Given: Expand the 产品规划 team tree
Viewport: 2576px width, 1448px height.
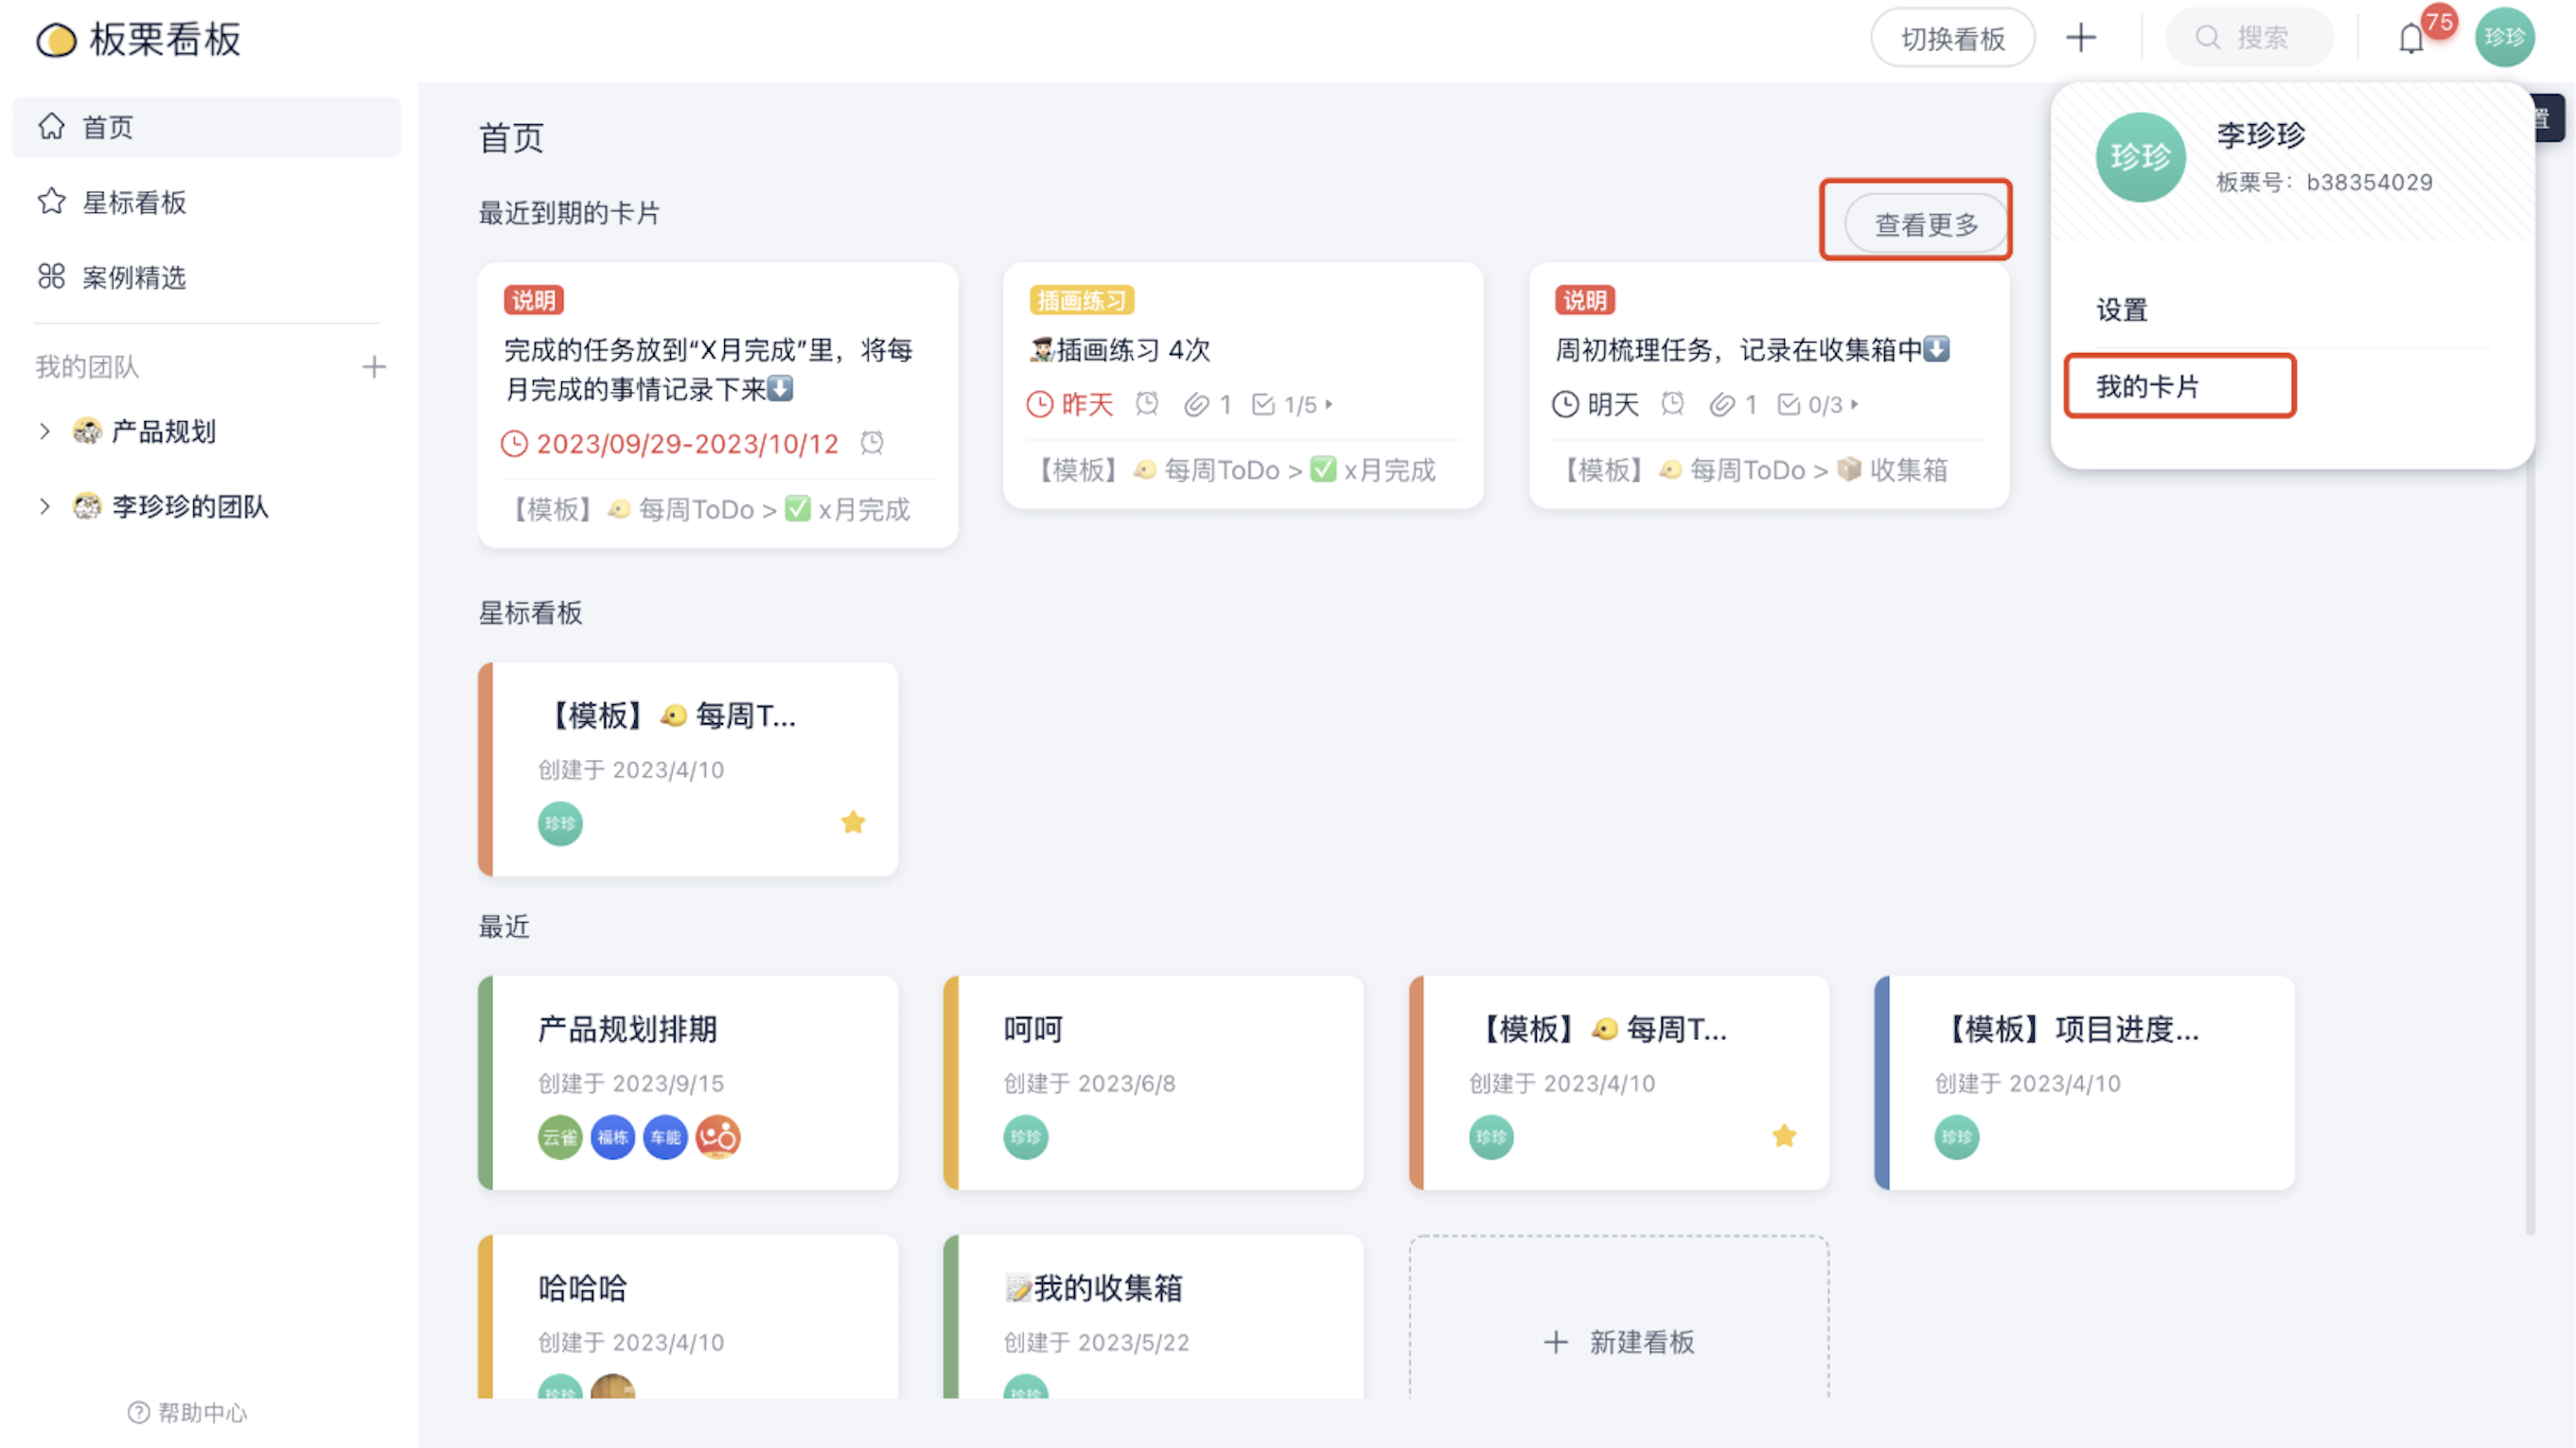Looking at the screenshot, I should click(x=45, y=431).
